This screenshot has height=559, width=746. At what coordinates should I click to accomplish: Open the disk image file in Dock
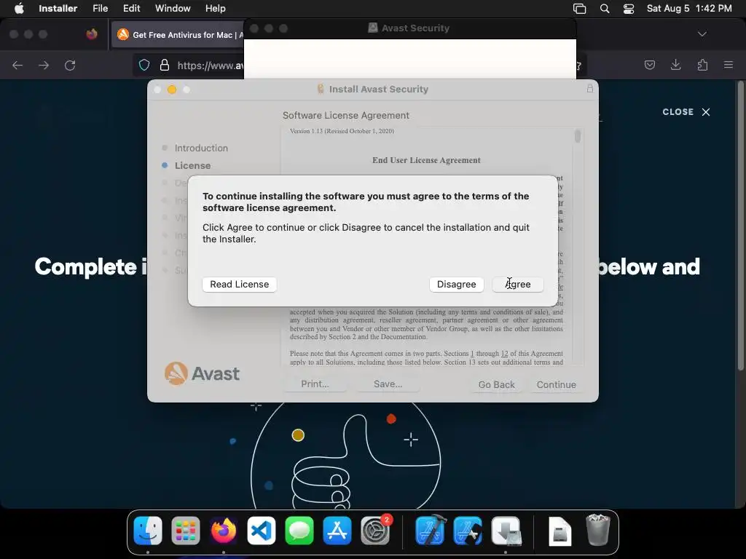click(x=560, y=531)
